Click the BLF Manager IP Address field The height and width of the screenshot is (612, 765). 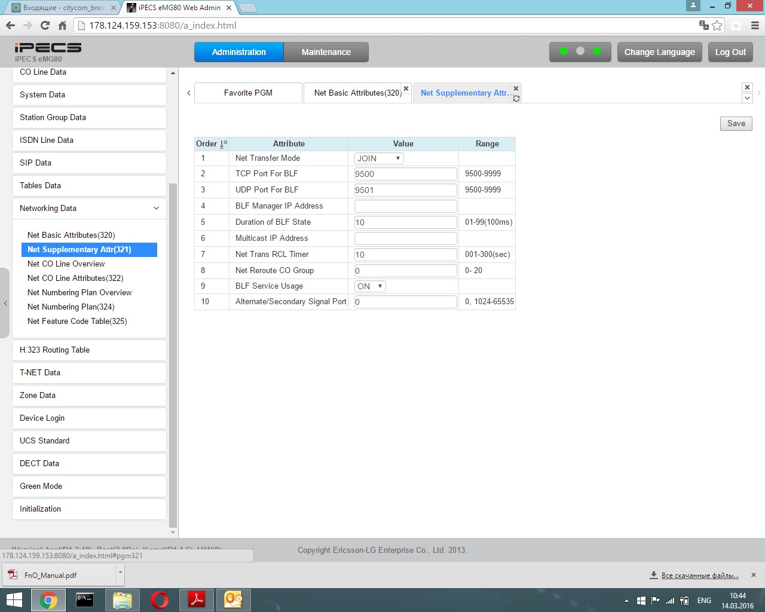(x=405, y=206)
